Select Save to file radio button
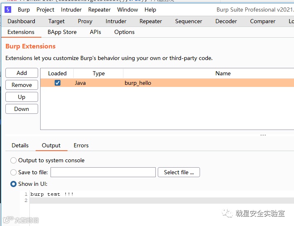The image size is (294, 226). click(x=13, y=172)
